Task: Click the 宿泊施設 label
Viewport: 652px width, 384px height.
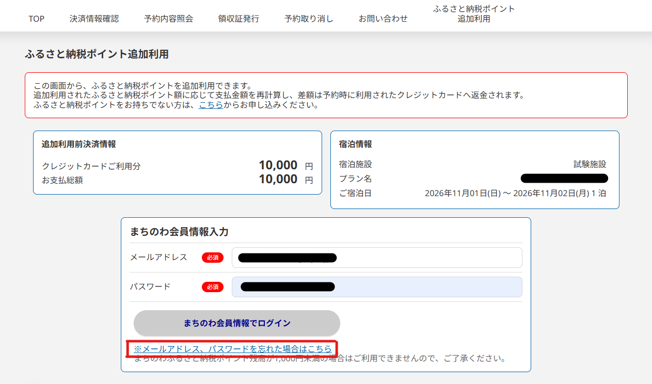Action: tap(356, 164)
